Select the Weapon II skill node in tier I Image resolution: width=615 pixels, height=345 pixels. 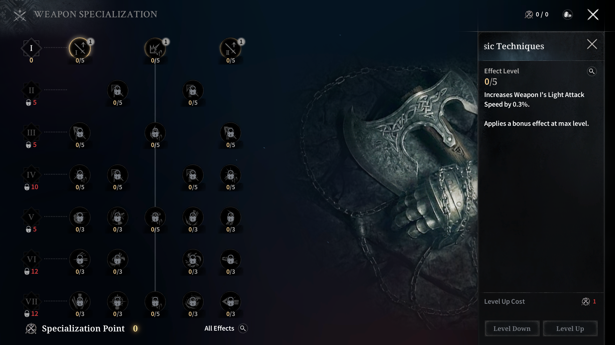tap(231, 48)
